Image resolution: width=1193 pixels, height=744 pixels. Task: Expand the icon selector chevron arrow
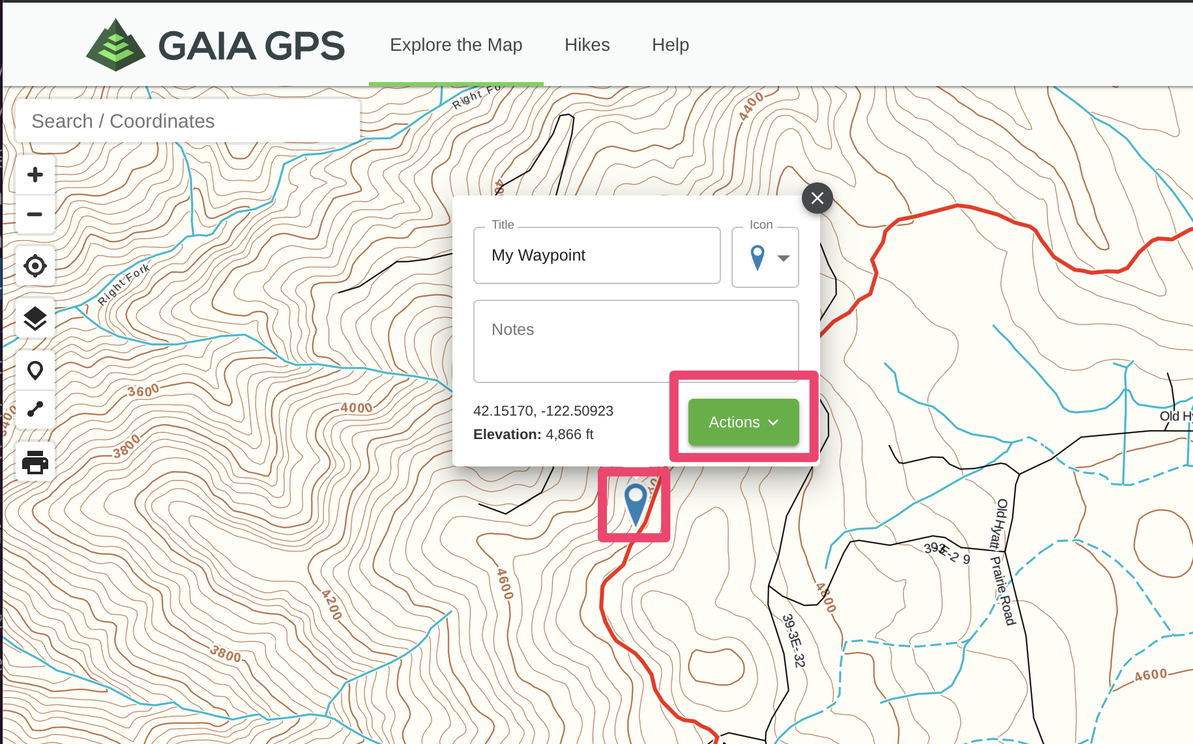[784, 258]
